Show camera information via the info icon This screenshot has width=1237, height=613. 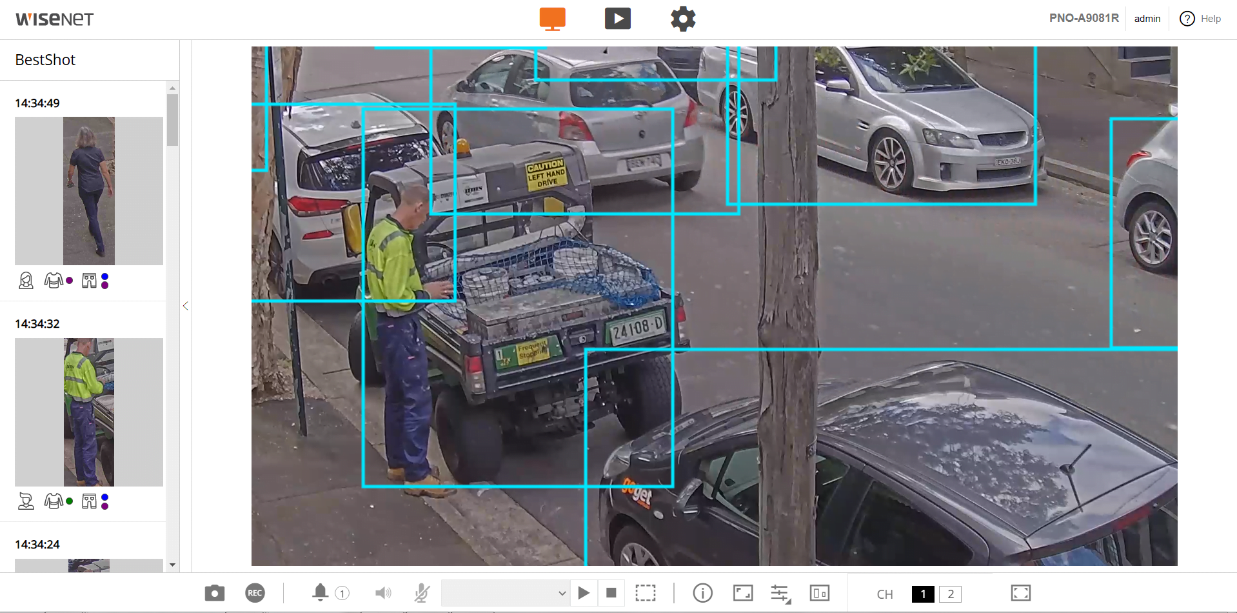702,593
